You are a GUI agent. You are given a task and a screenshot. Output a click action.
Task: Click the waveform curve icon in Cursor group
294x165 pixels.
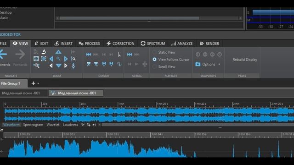(x=119, y=64)
